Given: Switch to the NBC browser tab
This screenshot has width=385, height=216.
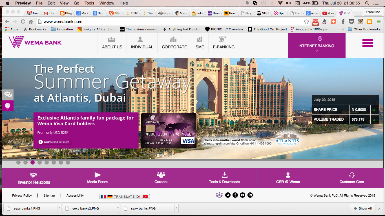Looking at the screenshot, I should [262, 13].
